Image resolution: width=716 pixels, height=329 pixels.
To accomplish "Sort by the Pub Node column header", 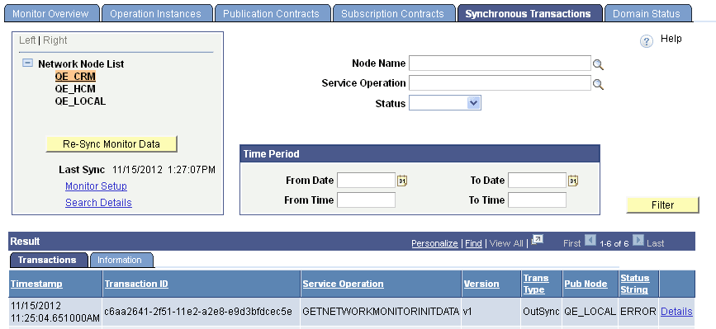I will [586, 284].
